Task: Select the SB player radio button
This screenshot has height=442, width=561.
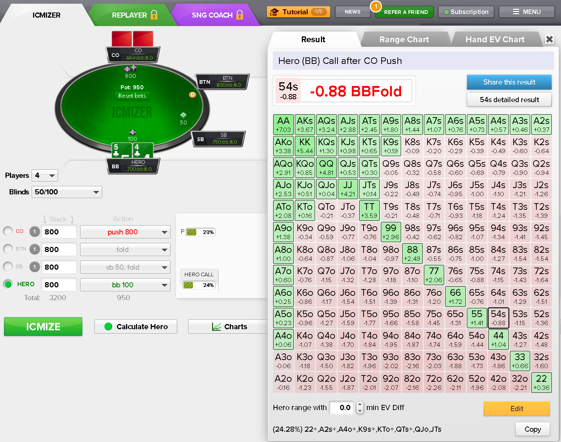Action: click(8, 267)
